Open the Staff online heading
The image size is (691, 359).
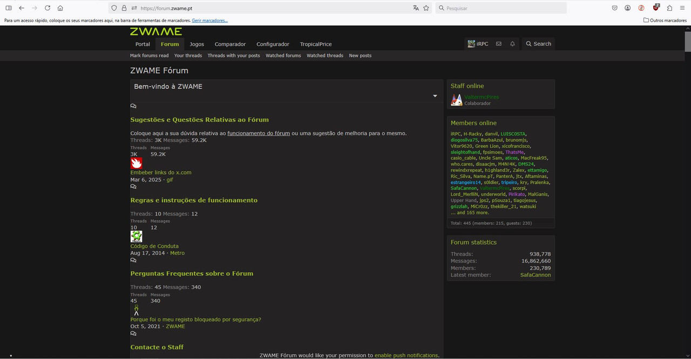click(x=468, y=86)
